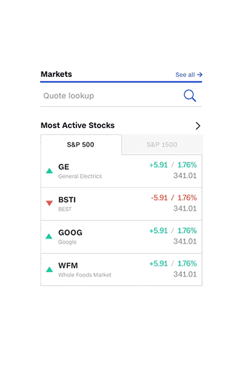Click the green up arrow beside GE

49,171
